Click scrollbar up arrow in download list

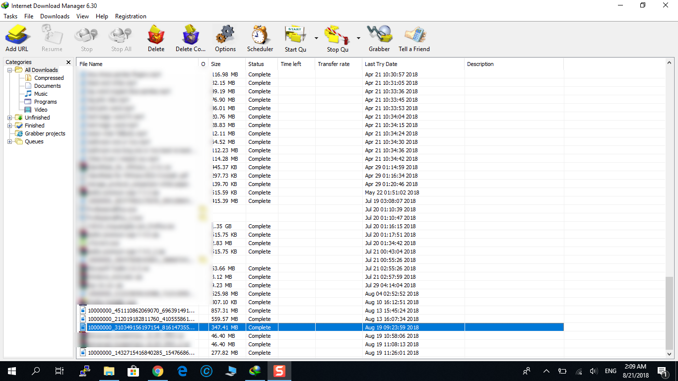click(670, 63)
